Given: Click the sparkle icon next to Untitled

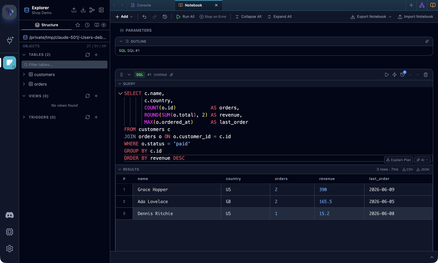Looking at the screenshot, I should [x=171, y=75].
